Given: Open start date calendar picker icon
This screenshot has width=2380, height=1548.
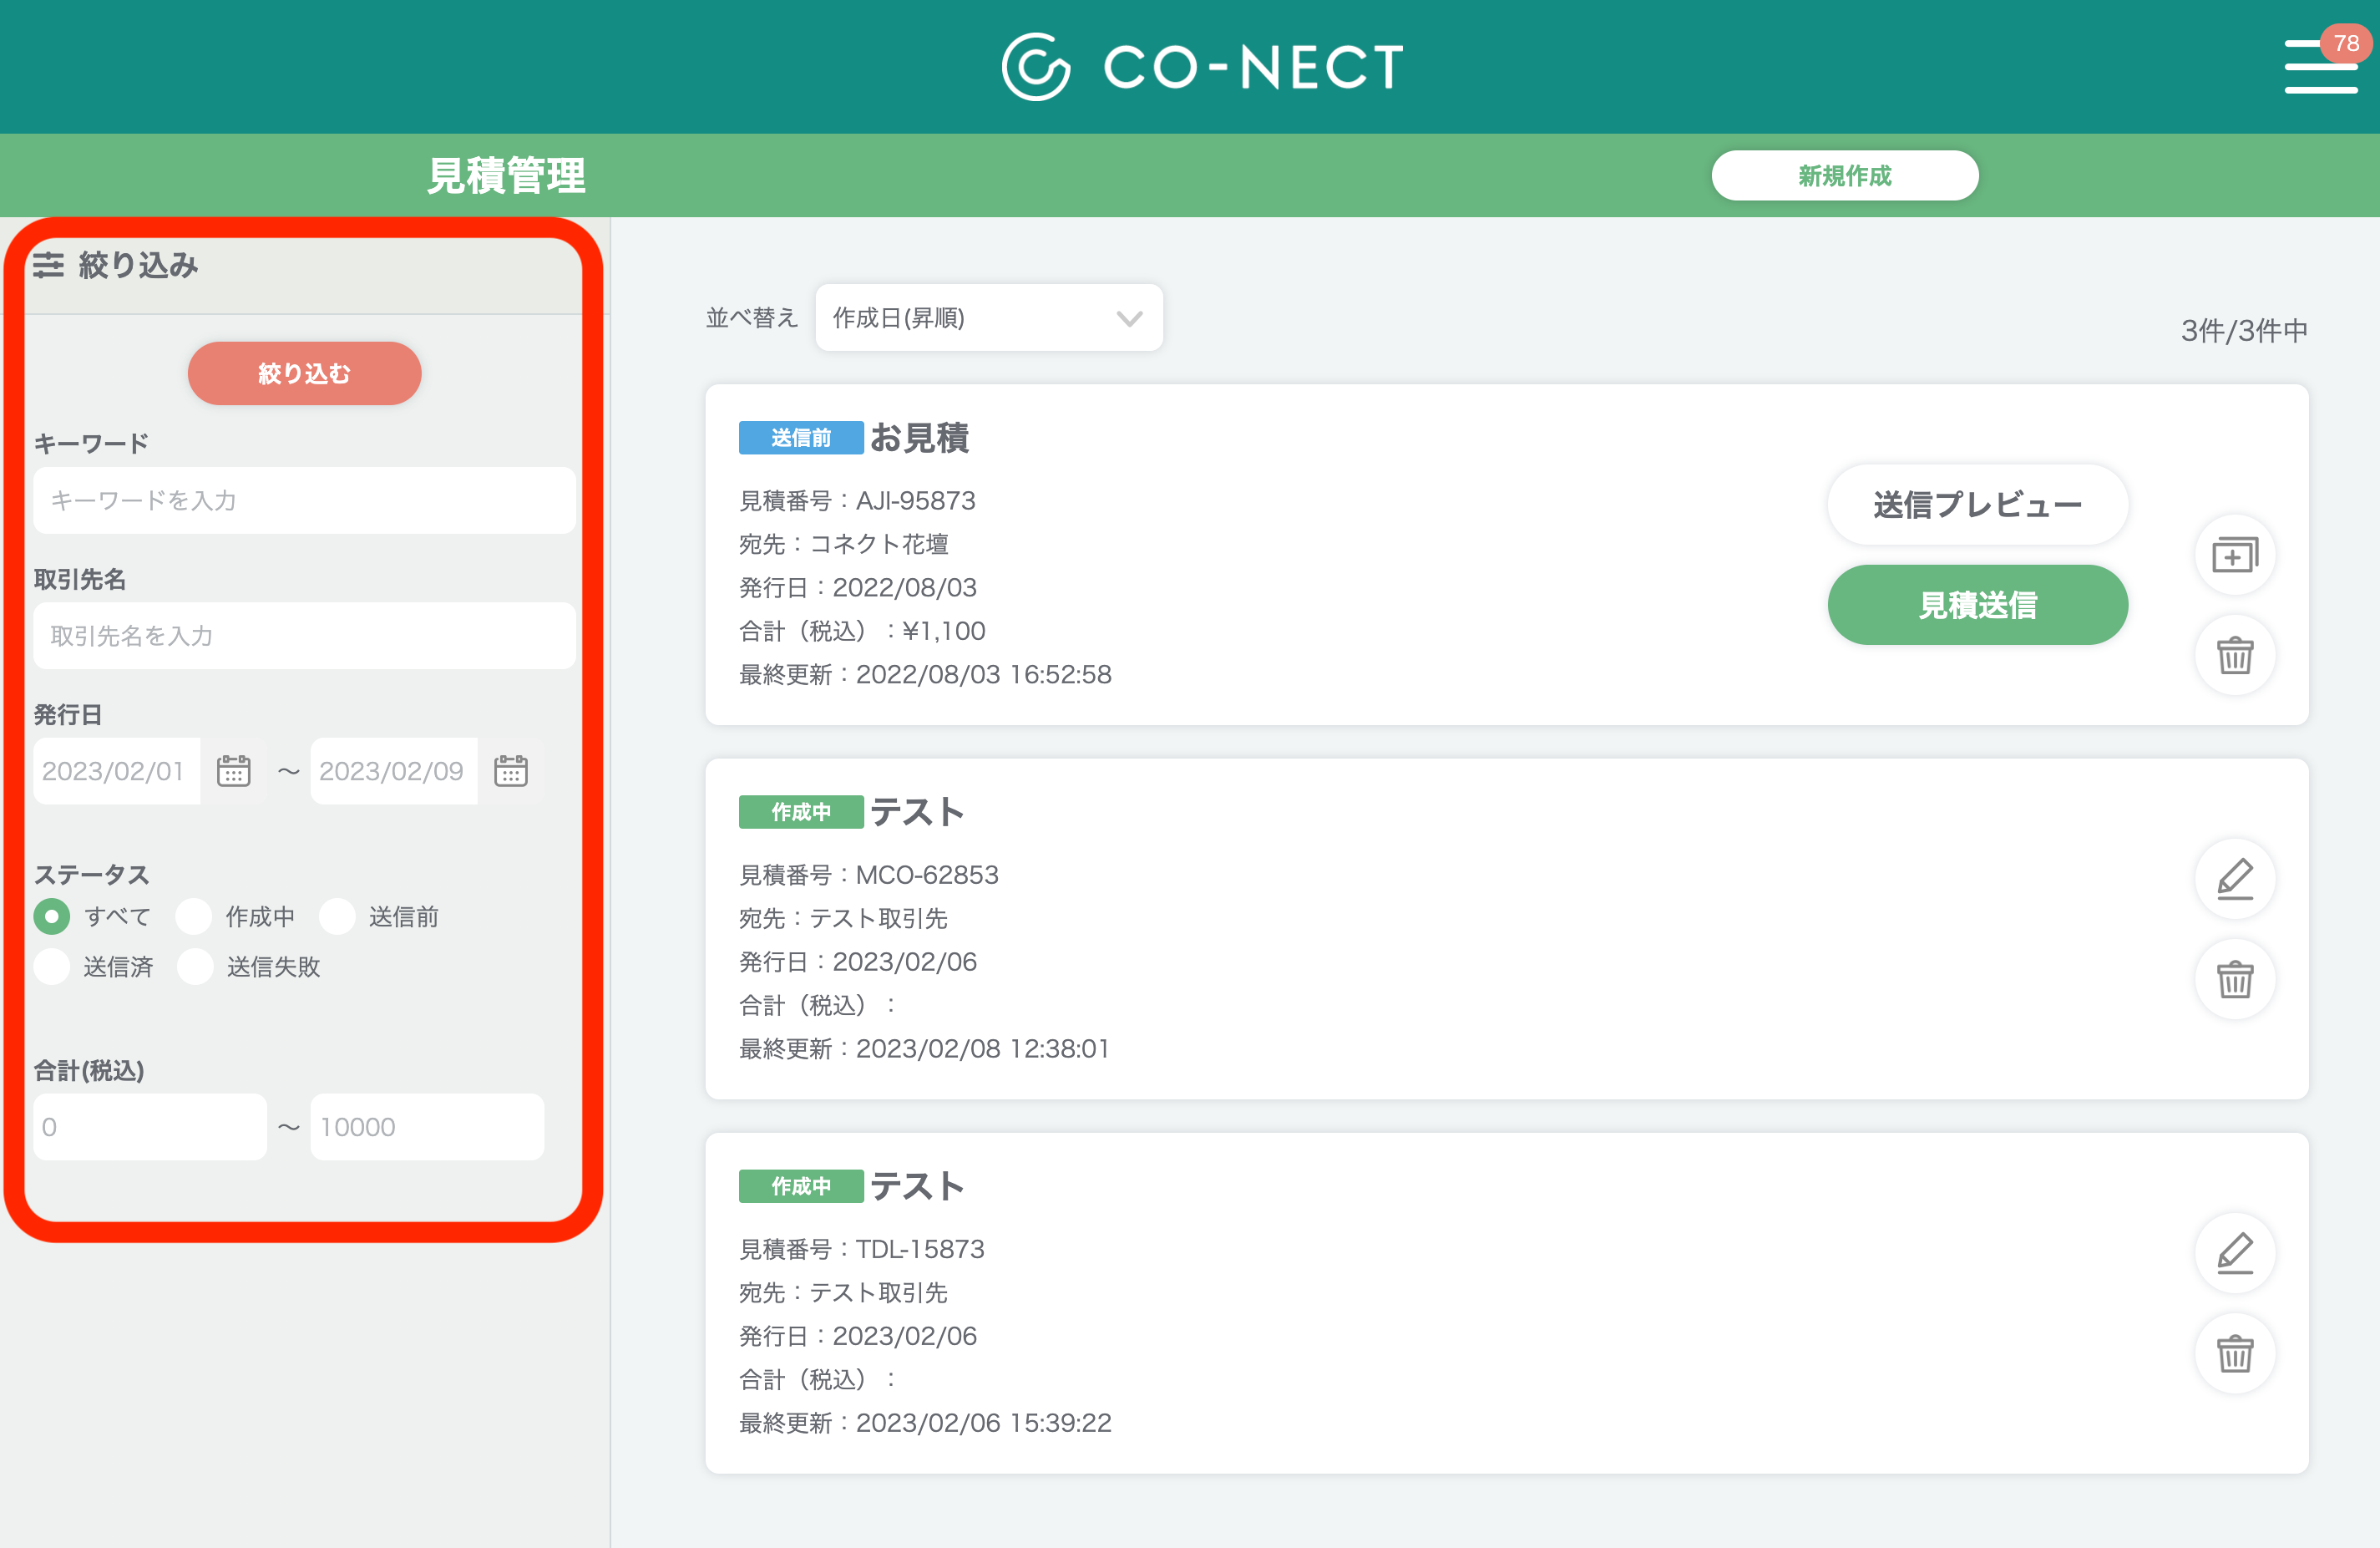Looking at the screenshot, I should (234, 772).
